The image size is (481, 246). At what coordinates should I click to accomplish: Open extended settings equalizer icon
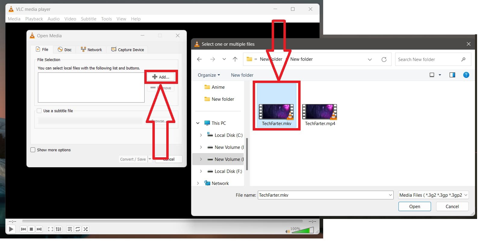point(58,229)
